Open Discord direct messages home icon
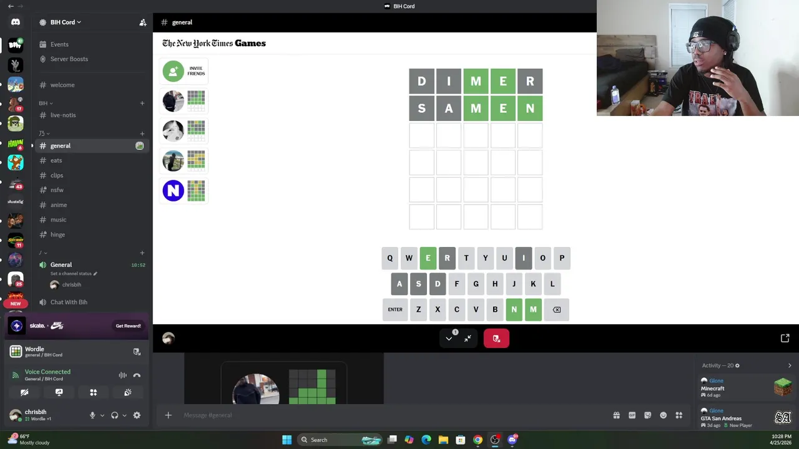This screenshot has height=449, width=799. (x=16, y=22)
